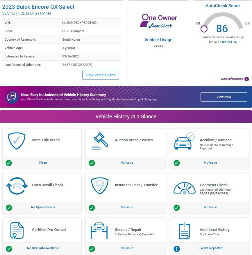Click the Accident / Damage car icon
The width and height of the screenshot is (252, 255).
click(x=184, y=141)
